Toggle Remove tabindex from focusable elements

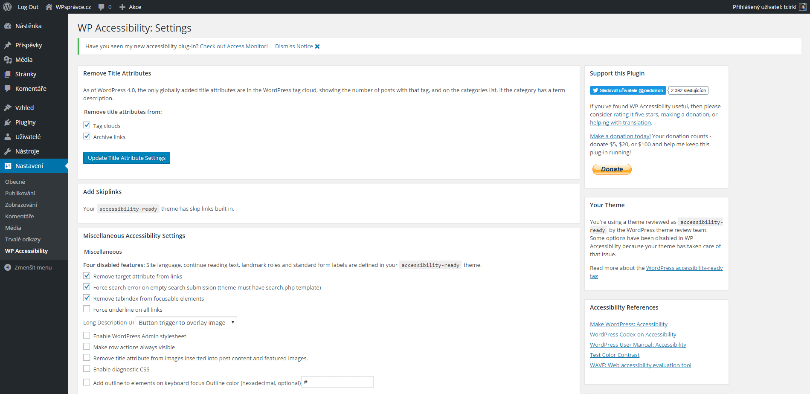[x=87, y=298]
